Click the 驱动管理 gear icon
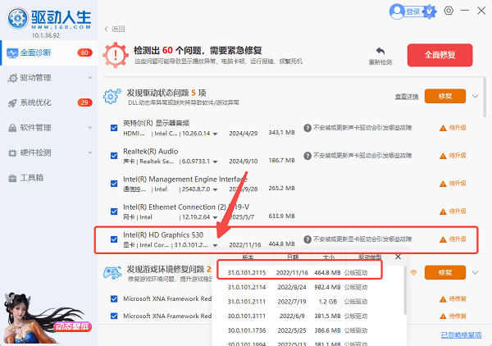The image size is (492, 346). [x=12, y=78]
